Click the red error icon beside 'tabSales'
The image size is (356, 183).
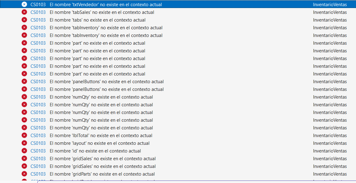point(24,12)
